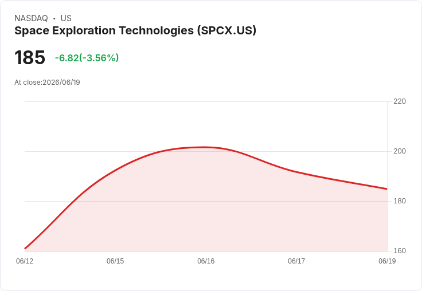Screen dimensions: 422x291
Task: Click the peak of the red price line
Action: tap(205, 147)
